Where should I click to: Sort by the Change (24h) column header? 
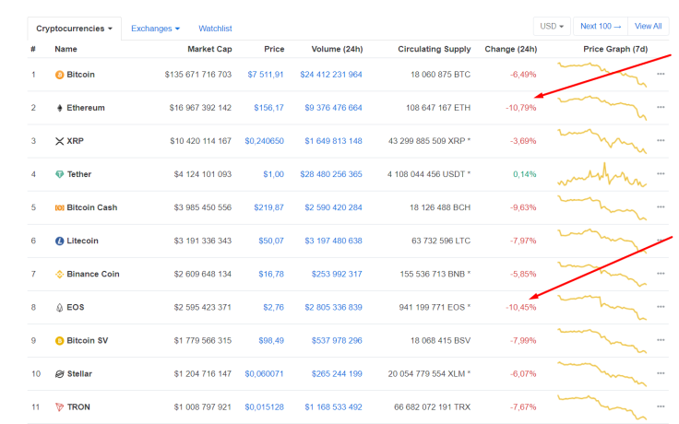(510, 50)
